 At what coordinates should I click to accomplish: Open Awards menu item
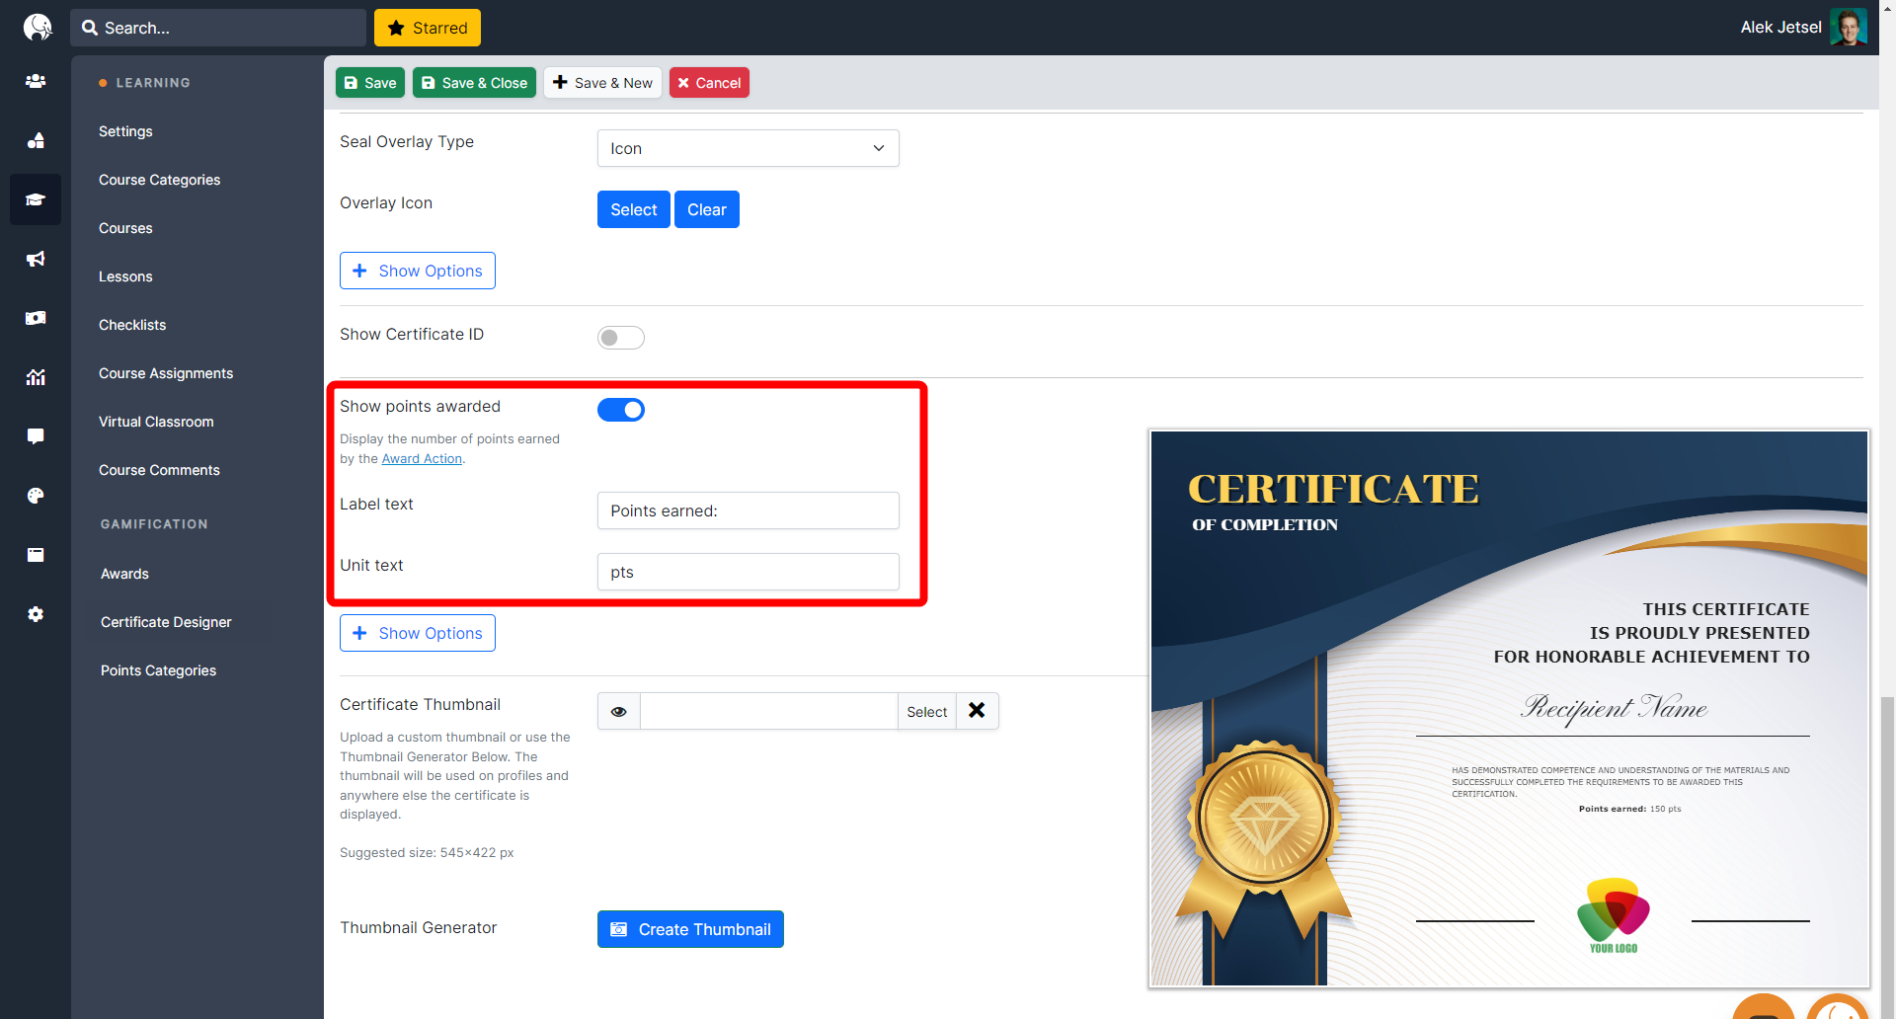pyautogui.click(x=124, y=574)
